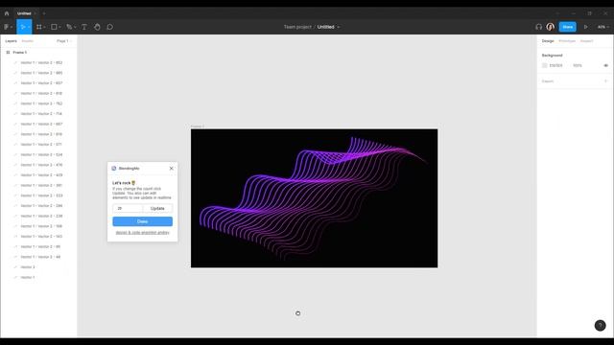Viewport: 614px width, 345px height.
Task: Open a new tab with plus icon
Action: pos(44,13)
